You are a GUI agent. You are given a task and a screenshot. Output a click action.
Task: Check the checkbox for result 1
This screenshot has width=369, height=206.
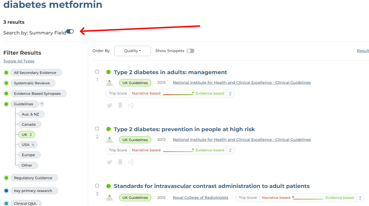pyautogui.click(x=97, y=72)
